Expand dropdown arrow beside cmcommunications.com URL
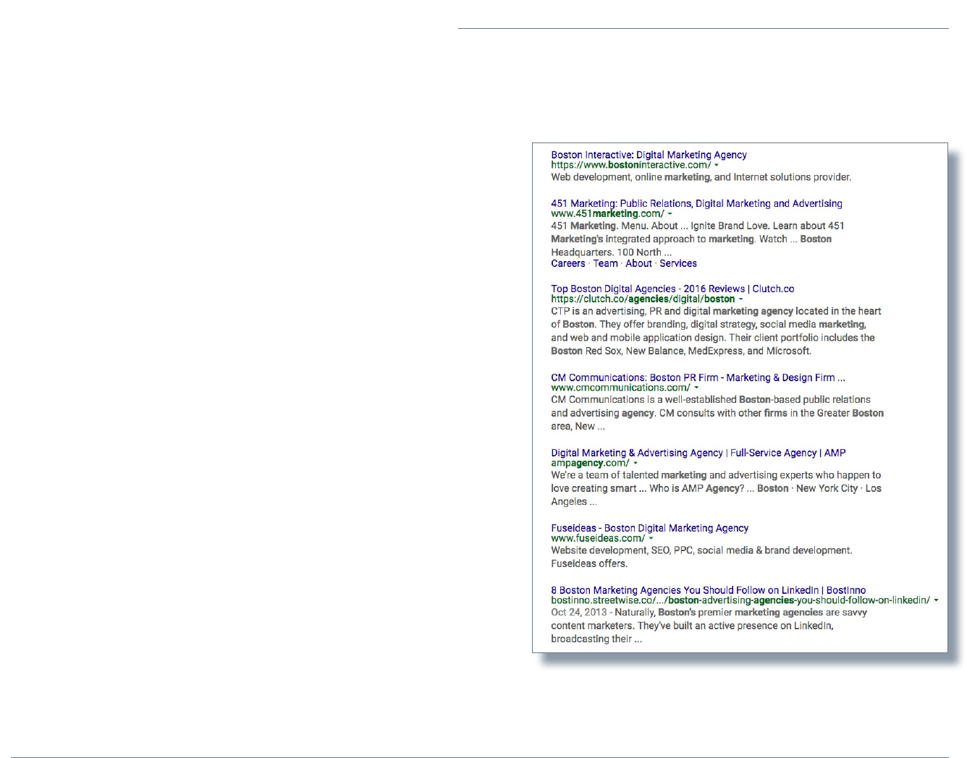The width and height of the screenshot is (967, 758). (696, 388)
